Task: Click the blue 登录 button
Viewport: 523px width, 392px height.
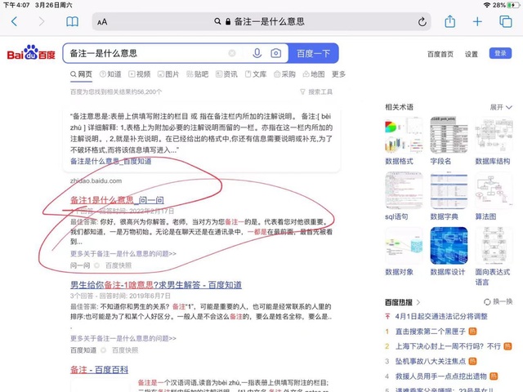Action: click(499, 54)
